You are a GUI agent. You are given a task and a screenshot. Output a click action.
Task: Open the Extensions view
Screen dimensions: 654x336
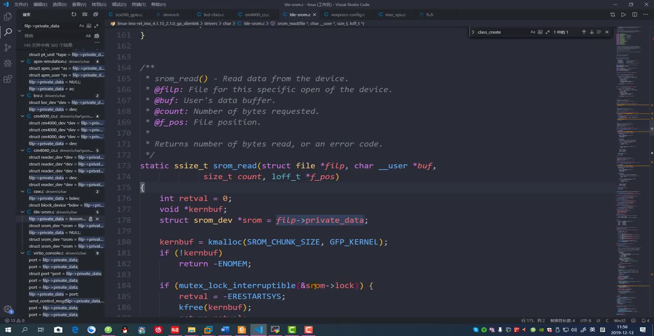(x=7, y=79)
